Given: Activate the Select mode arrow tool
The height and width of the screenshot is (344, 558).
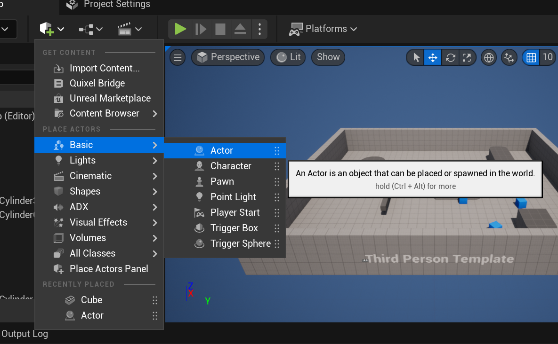Looking at the screenshot, I should click(416, 57).
